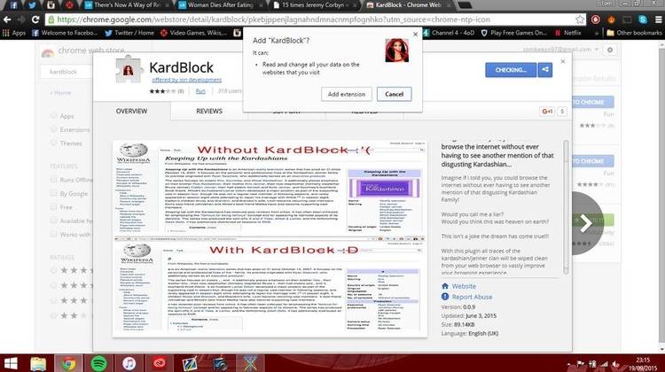Open the account email dropdown
The image size is (665, 372).
click(x=560, y=50)
